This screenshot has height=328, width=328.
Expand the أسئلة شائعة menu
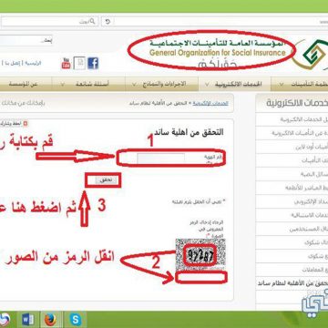pyautogui.click(x=88, y=84)
